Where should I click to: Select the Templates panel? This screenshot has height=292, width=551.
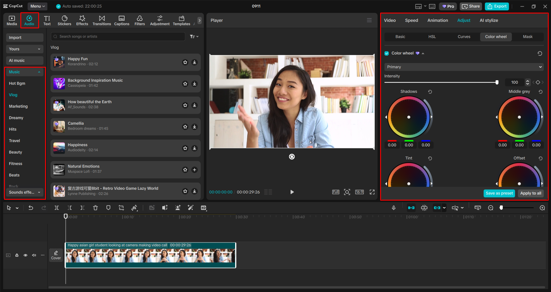tap(181, 20)
